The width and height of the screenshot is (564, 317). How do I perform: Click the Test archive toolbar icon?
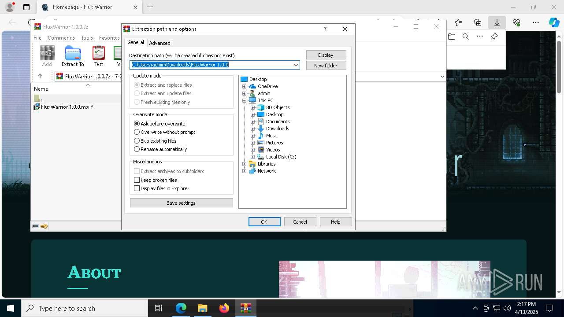tap(99, 53)
